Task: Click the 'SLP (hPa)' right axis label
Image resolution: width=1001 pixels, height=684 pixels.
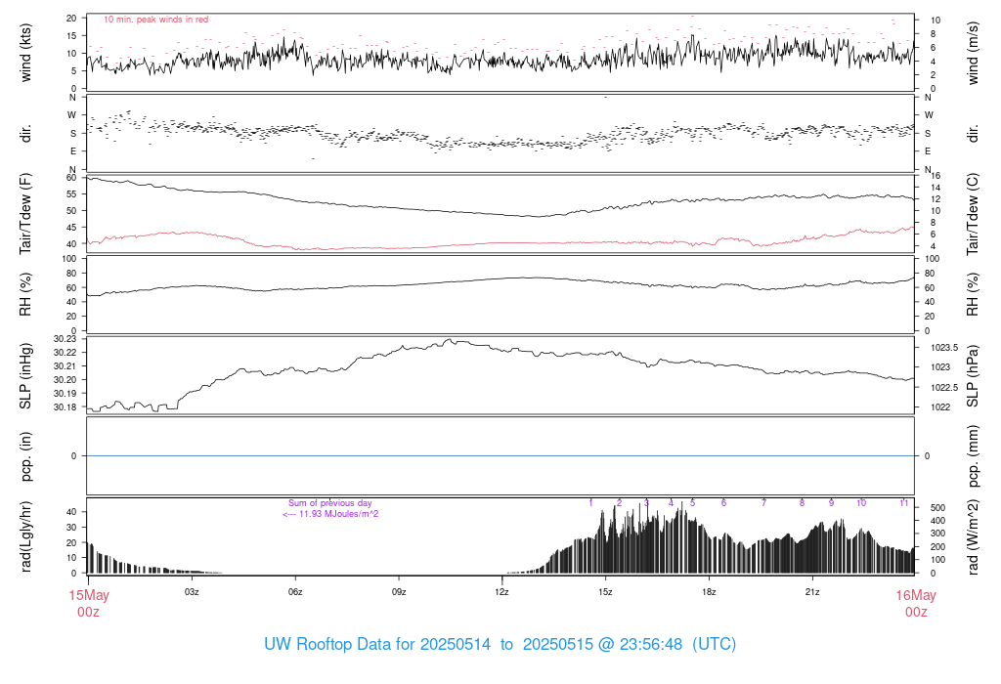Action: pos(973,374)
